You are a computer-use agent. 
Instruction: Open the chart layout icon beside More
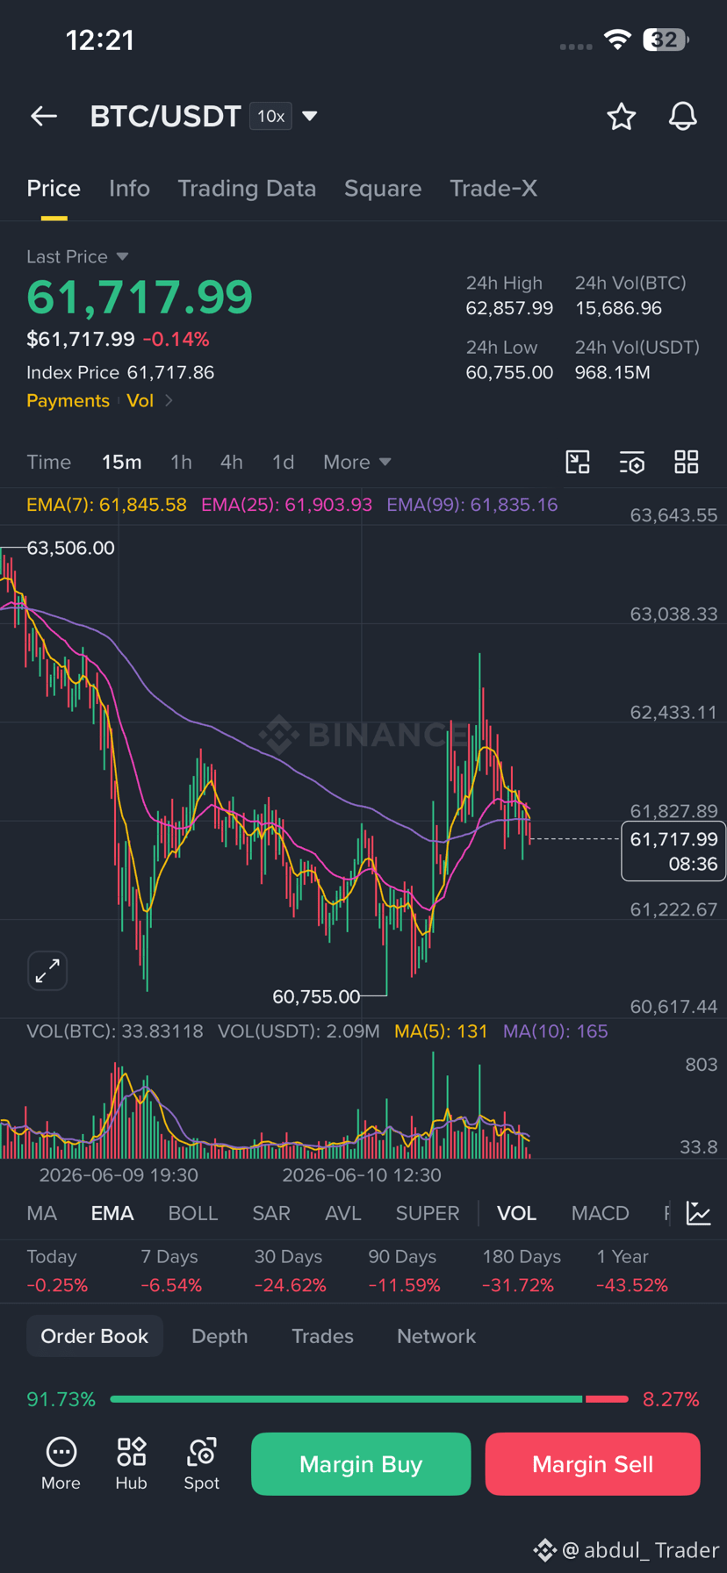click(578, 462)
